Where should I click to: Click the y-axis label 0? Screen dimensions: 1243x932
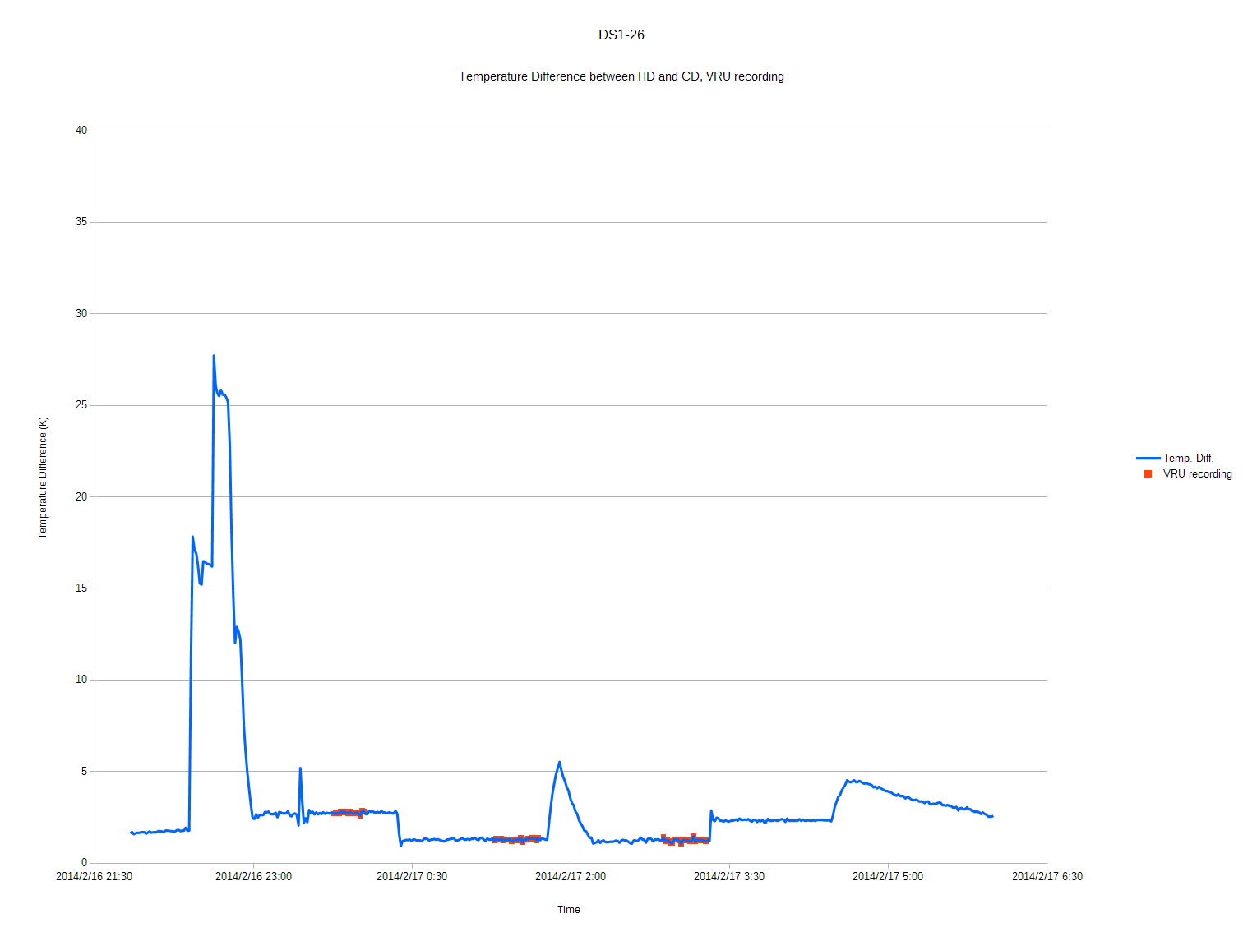click(x=84, y=863)
